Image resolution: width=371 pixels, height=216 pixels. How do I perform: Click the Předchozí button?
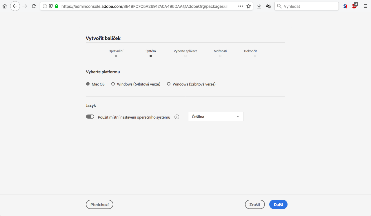[99, 204]
